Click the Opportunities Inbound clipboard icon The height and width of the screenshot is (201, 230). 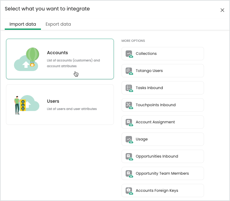coord(129,157)
